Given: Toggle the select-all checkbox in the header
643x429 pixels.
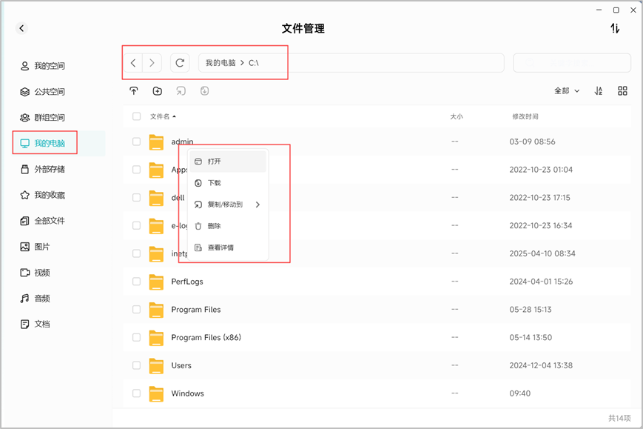Looking at the screenshot, I should click(x=137, y=116).
